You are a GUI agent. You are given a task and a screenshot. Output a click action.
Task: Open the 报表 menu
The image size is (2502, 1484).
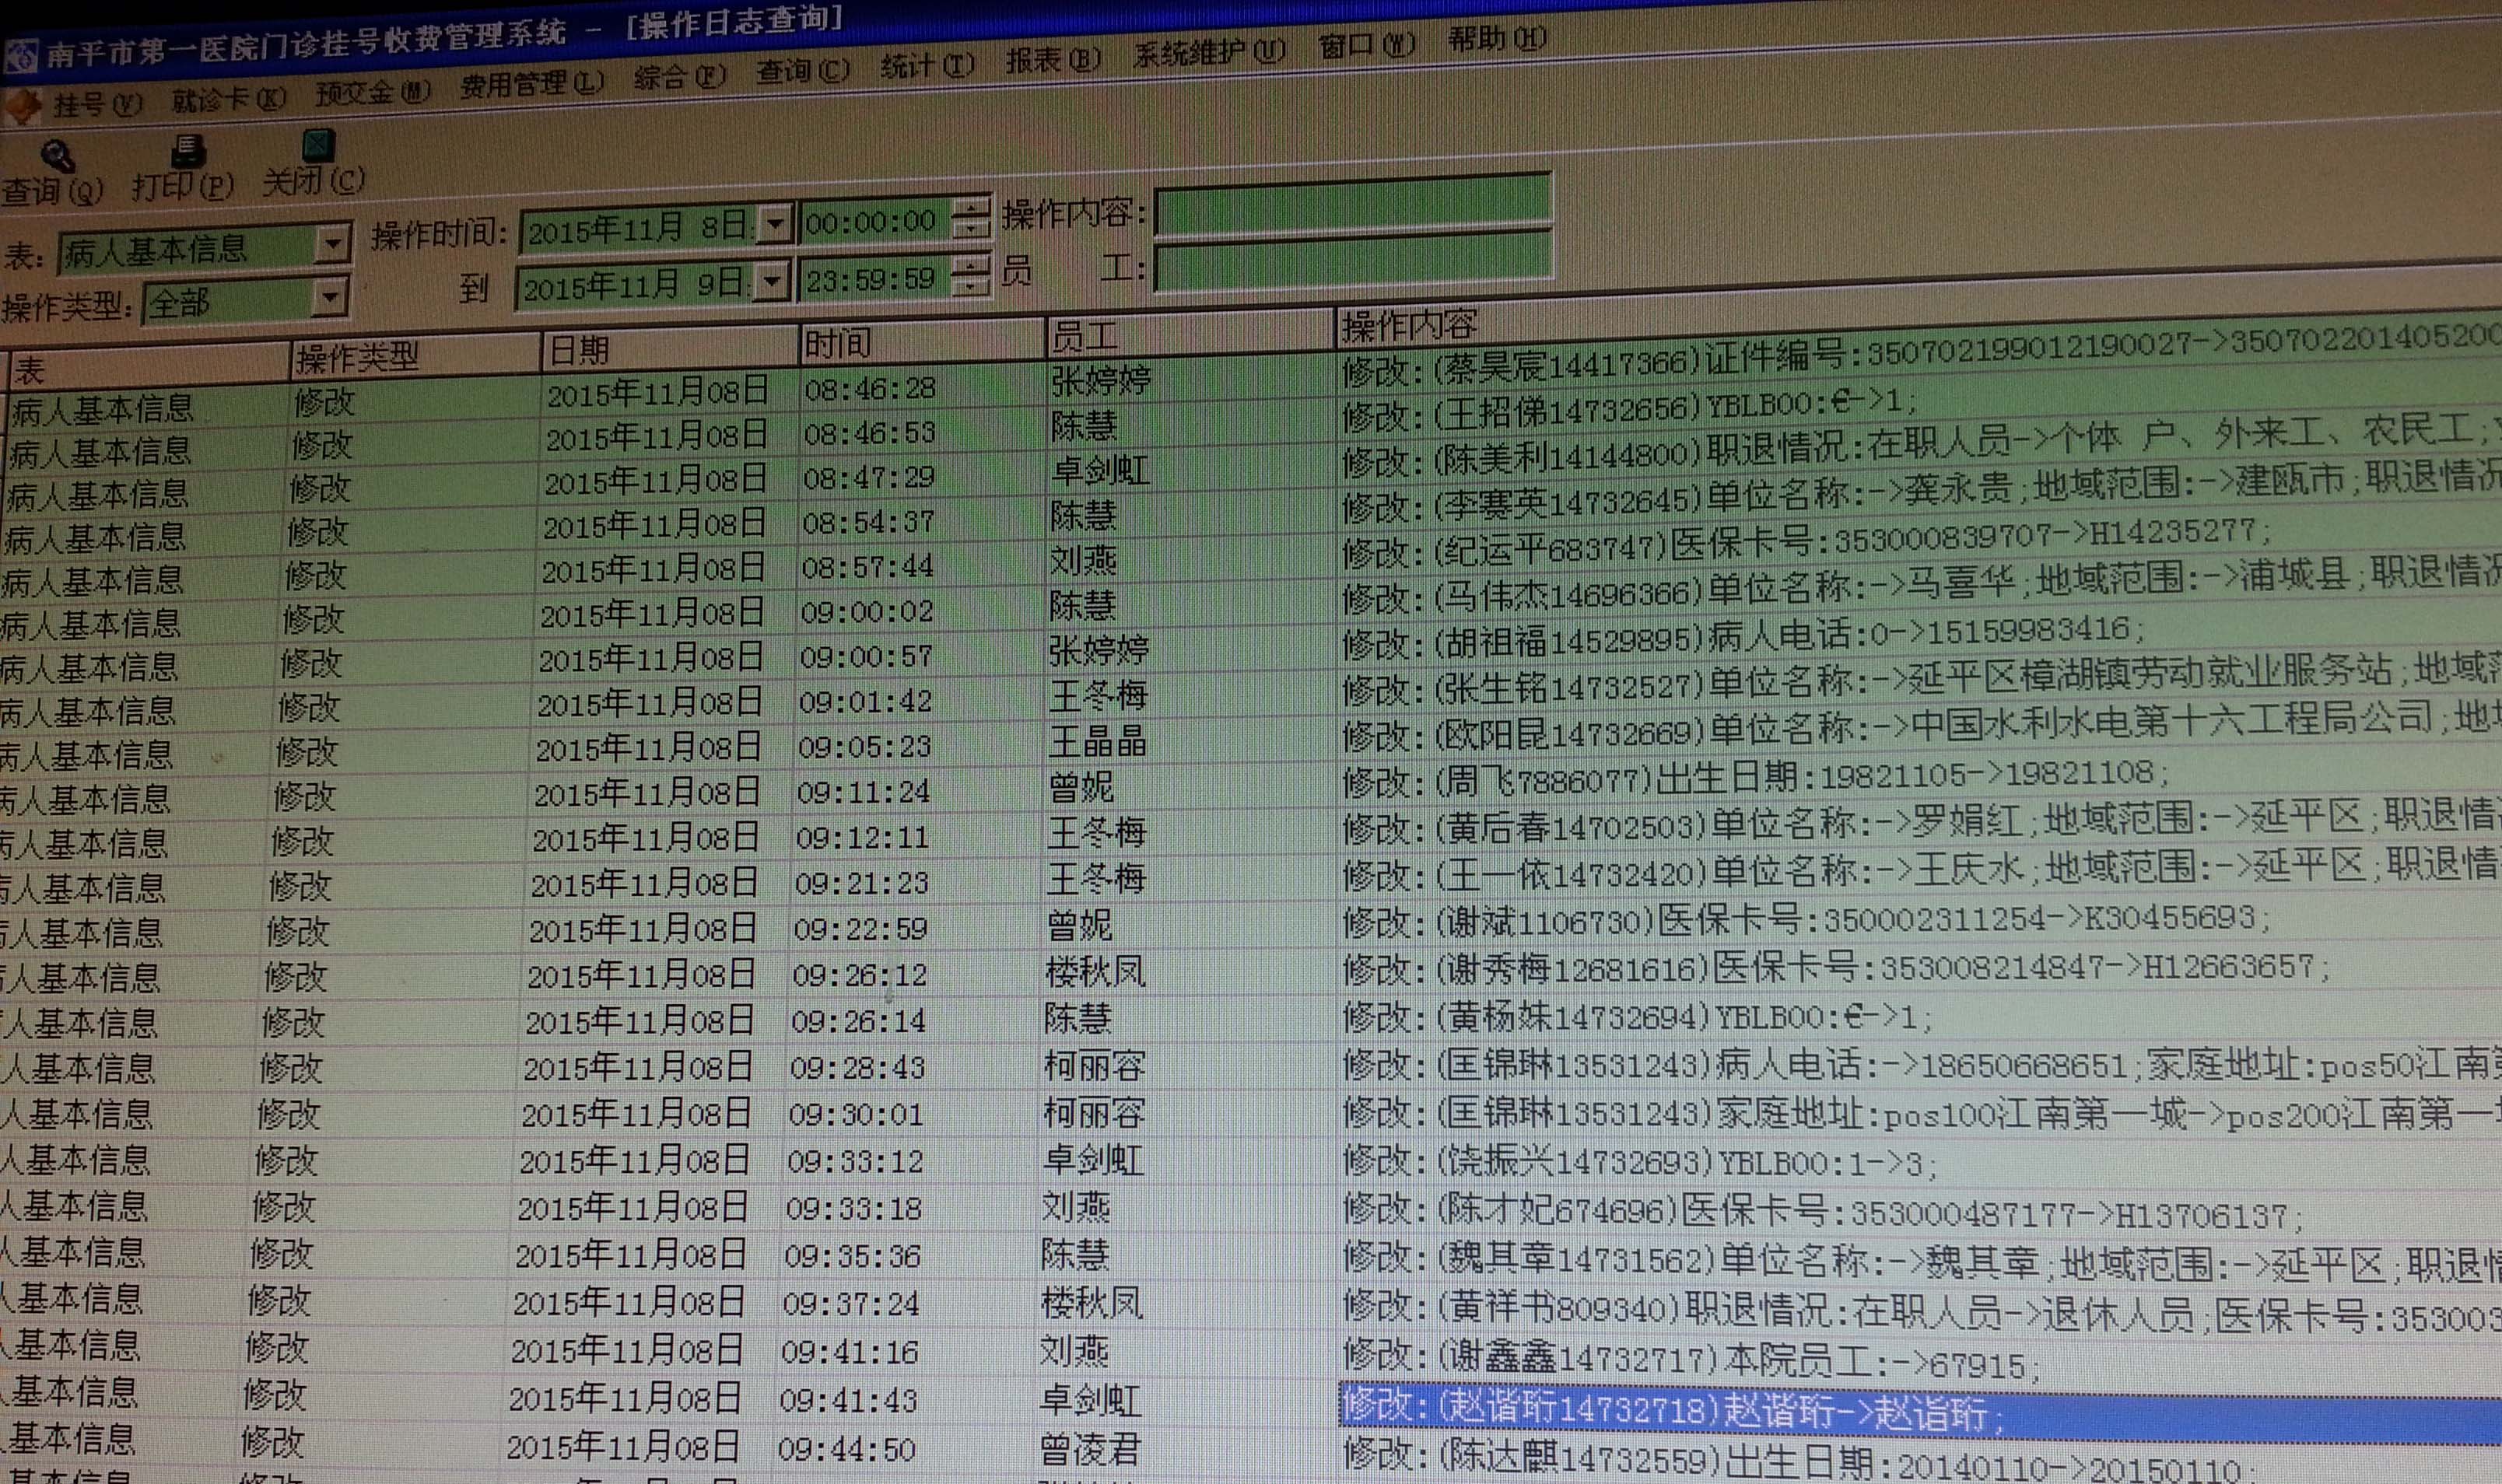click(x=1052, y=60)
